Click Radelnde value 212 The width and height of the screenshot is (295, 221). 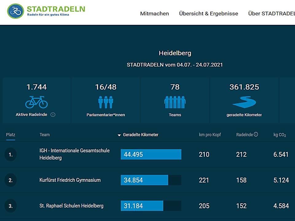click(242, 154)
